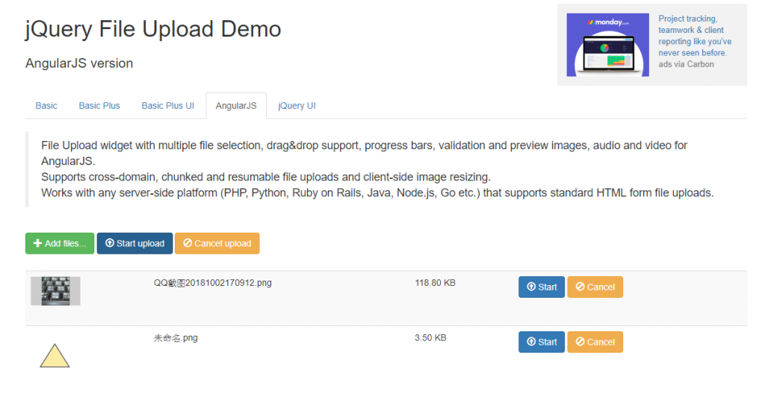Click the ban icon on Cancel upload
Image resolution: width=765 pixels, height=409 pixels.
coord(188,243)
